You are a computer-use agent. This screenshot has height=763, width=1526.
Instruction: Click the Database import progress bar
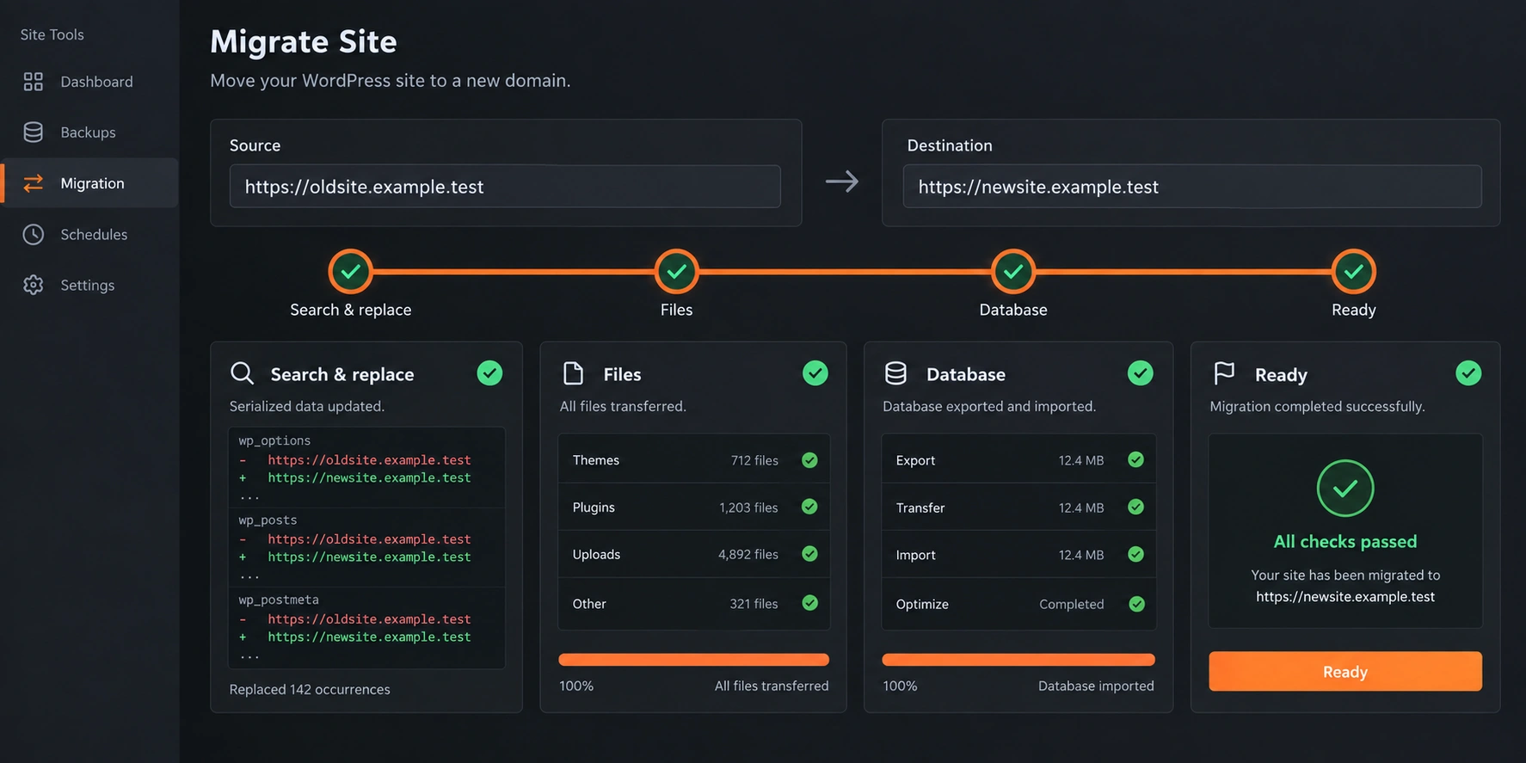pyautogui.click(x=1018, y=660)
